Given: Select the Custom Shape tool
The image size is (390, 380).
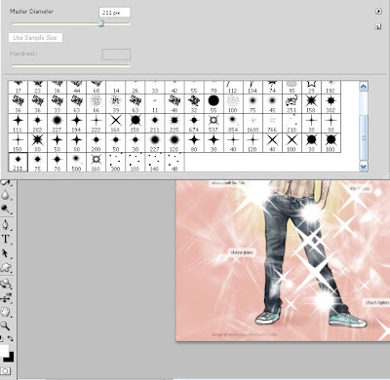Looking at the screenshot, I should (x=5, y=267).
